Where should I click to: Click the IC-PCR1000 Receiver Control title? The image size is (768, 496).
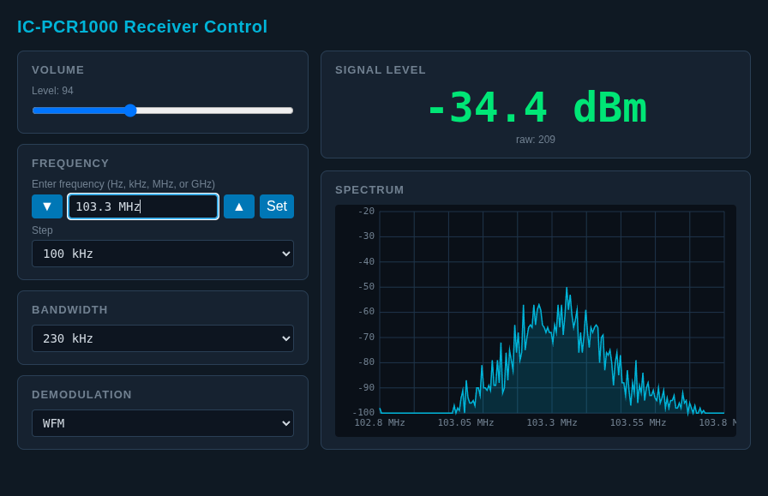point(142,27)
